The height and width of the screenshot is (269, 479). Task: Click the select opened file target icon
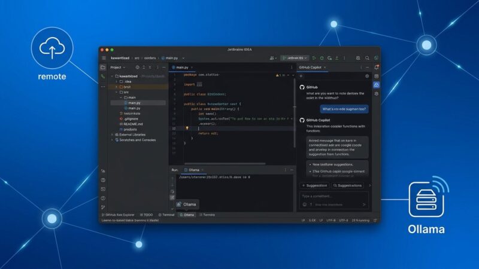(138, 68)
